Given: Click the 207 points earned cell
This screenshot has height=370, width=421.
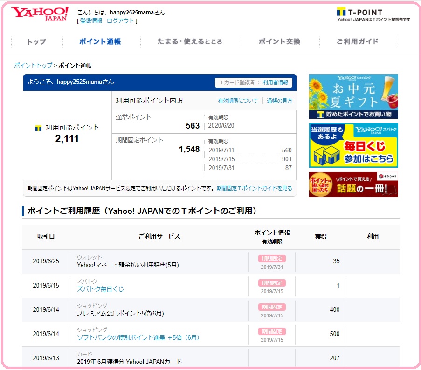Looking at the screenshot, I should pyautogui.click(x=335, y=358).
